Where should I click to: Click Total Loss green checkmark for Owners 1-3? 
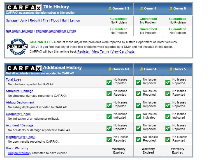pos(109,82)
